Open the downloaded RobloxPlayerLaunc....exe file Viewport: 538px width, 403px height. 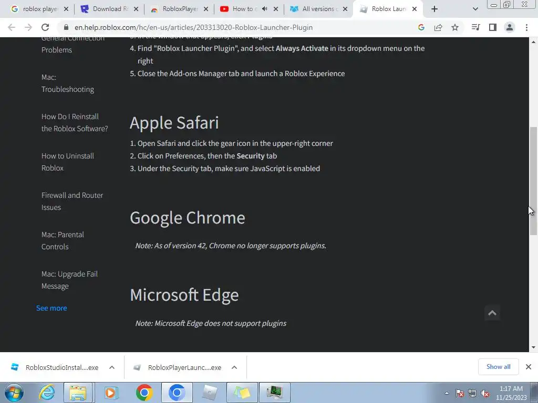pyautogui.click(x=179, y=367)
